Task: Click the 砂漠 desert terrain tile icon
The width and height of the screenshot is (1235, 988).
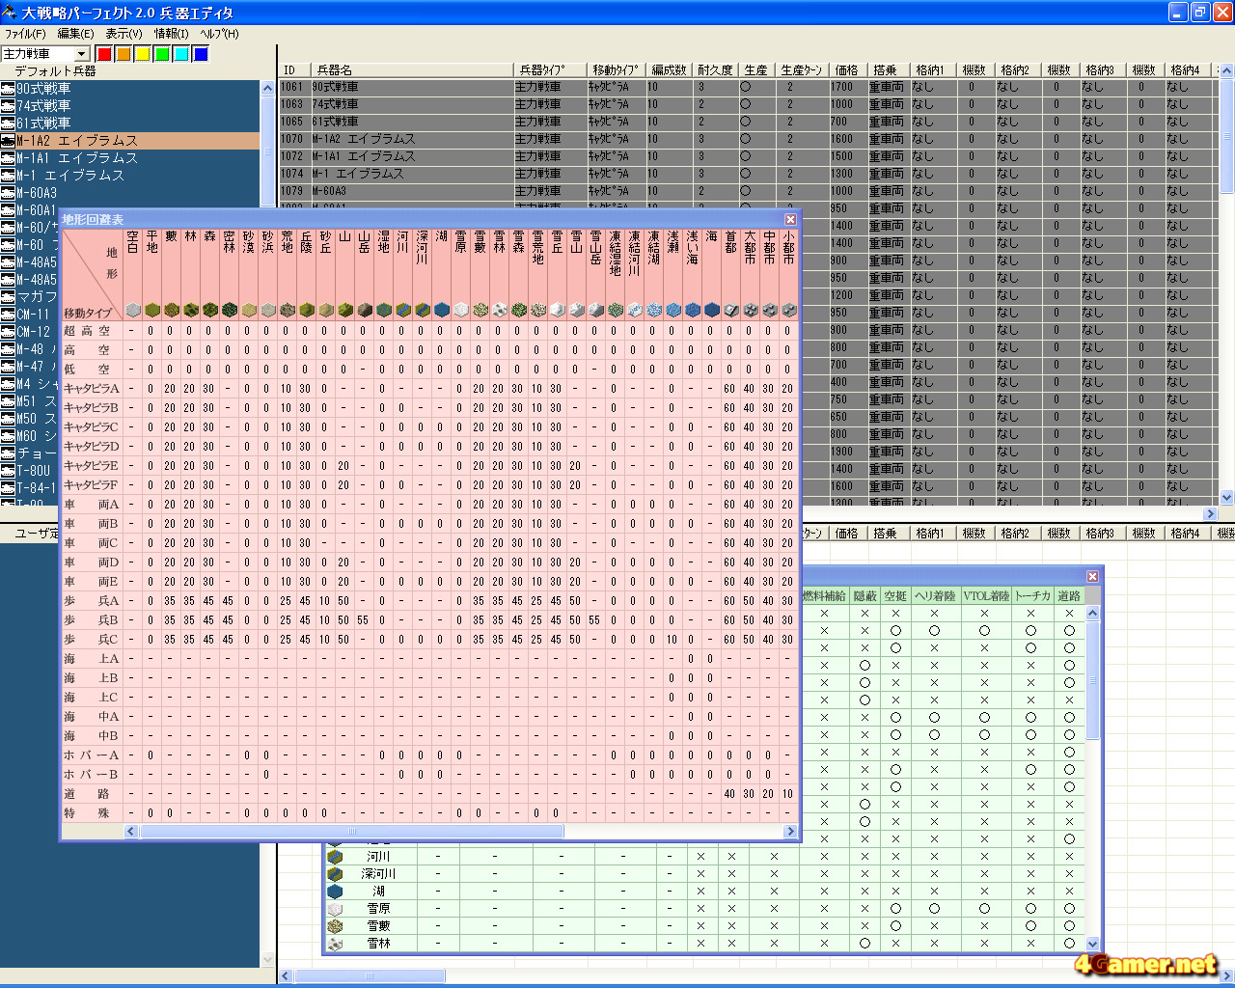Action: (x=248, y=310)
